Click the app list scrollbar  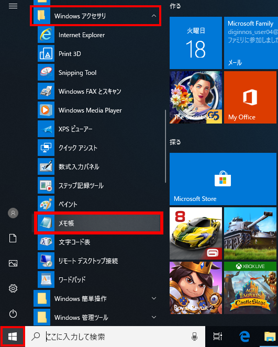pos(165,146)
